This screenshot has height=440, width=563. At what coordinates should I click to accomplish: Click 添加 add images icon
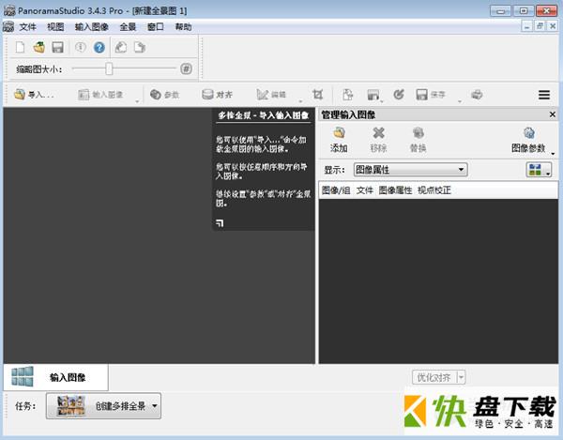tap(339, 140)
